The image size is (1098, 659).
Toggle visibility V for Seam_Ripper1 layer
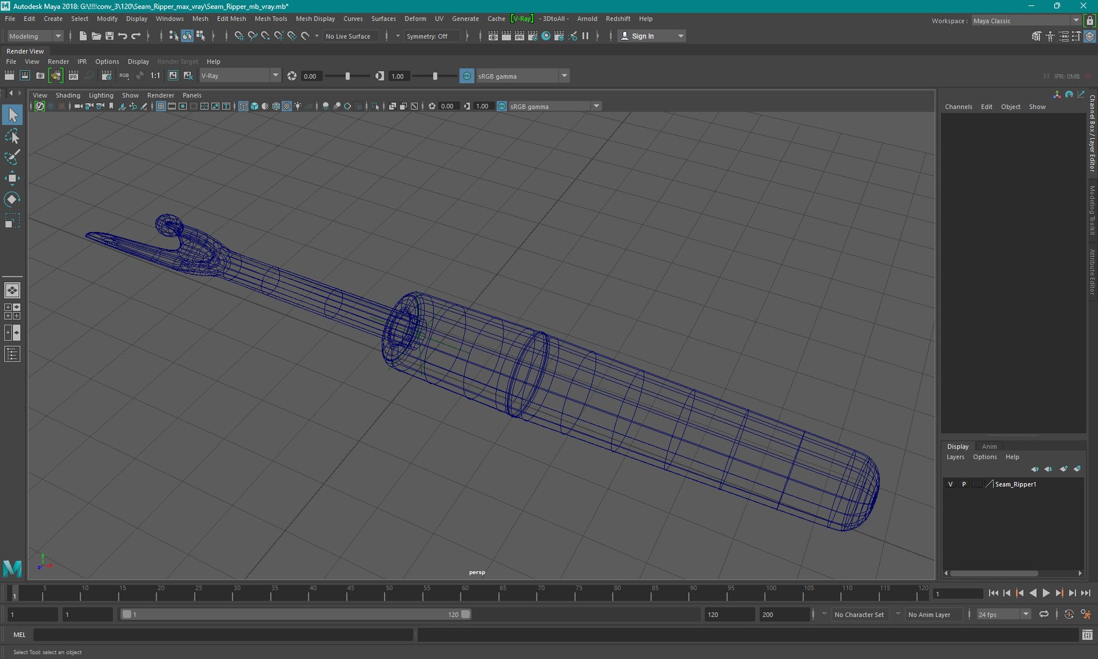click(x=950, y=484)
